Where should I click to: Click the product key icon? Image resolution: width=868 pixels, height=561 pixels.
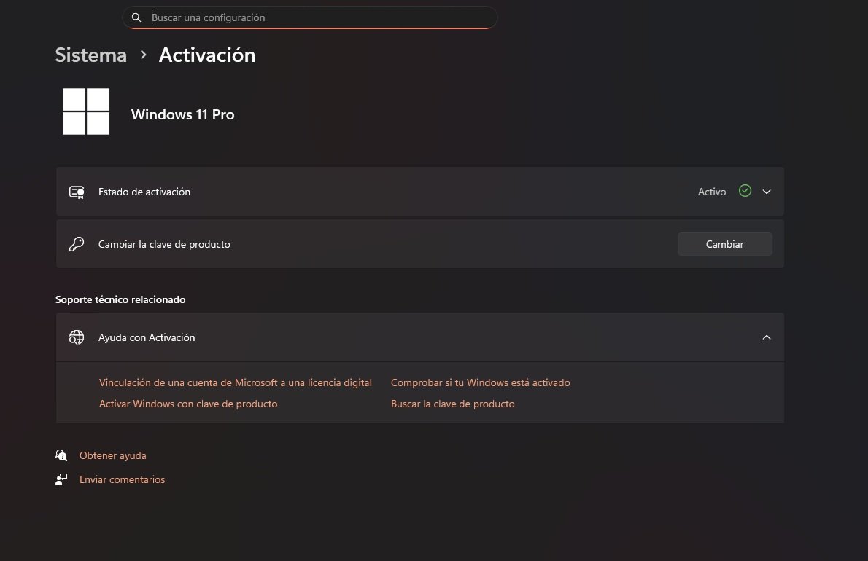coord(77,244)
